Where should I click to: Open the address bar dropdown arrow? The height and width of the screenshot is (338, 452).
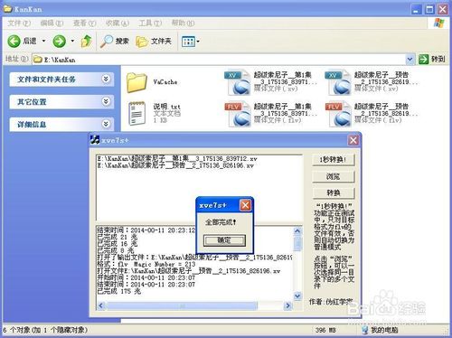click(x=410, y=60)
